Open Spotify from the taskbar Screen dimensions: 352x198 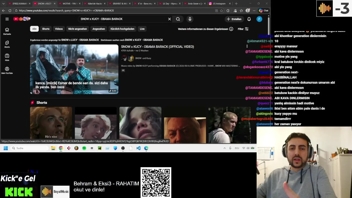pyautogui.click(x=84, y=148)
